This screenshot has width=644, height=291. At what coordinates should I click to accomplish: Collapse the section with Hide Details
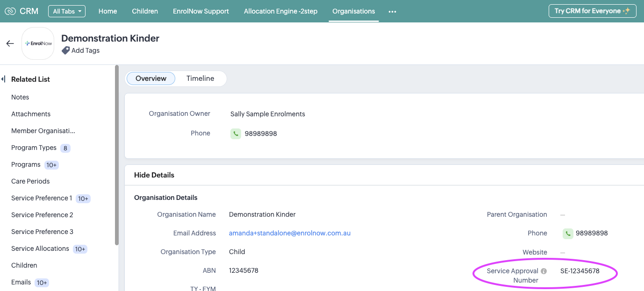click(x=154, y=175)
